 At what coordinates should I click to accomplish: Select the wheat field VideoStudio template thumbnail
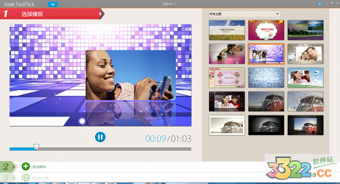227,30
